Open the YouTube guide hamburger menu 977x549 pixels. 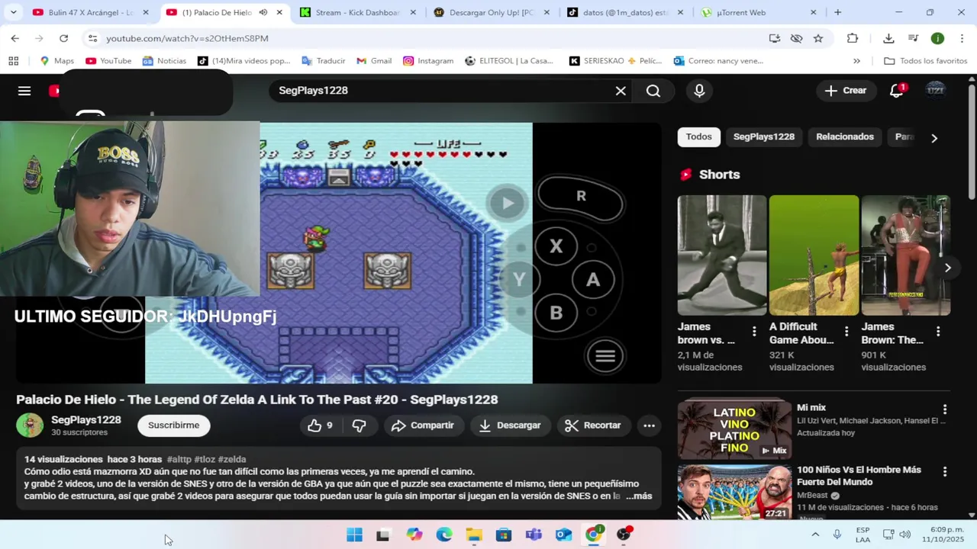(24, 91)
